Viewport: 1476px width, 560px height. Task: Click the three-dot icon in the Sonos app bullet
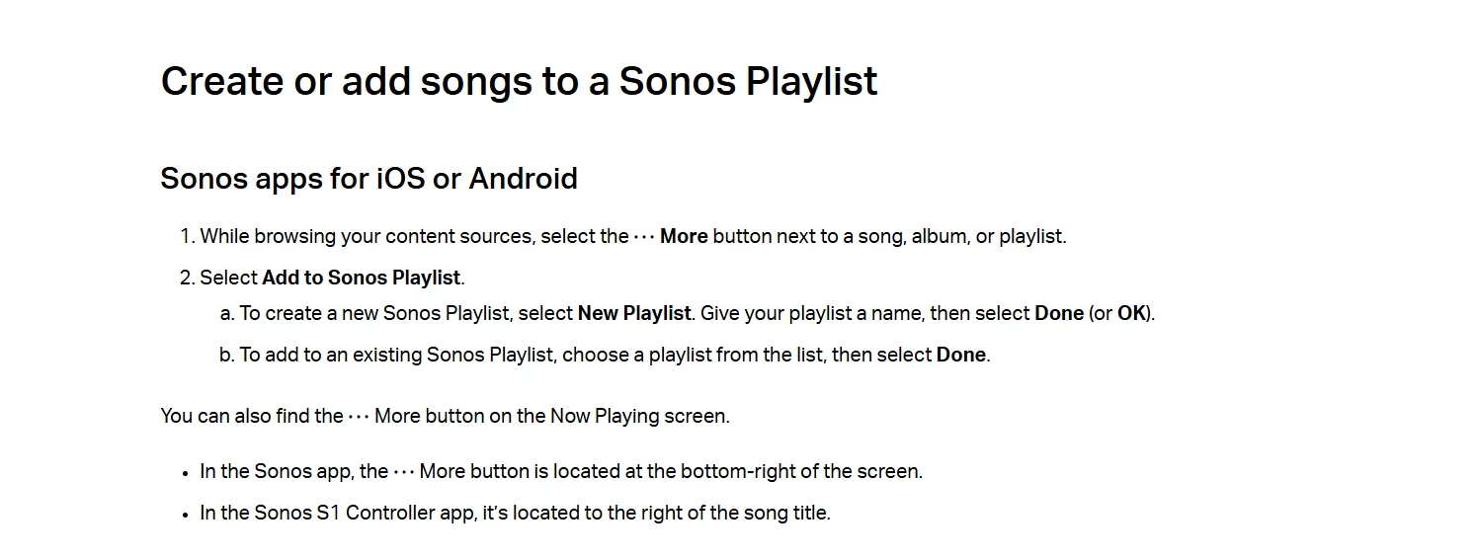pos(404,472)
